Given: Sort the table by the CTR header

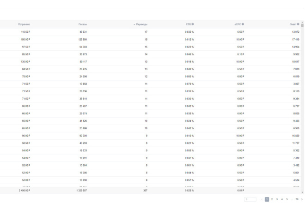Looking at the screenshot, I should point(188,24).
